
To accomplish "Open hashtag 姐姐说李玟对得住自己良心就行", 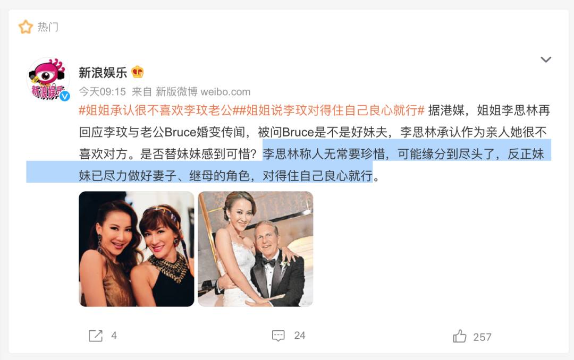I will [331, 110].
